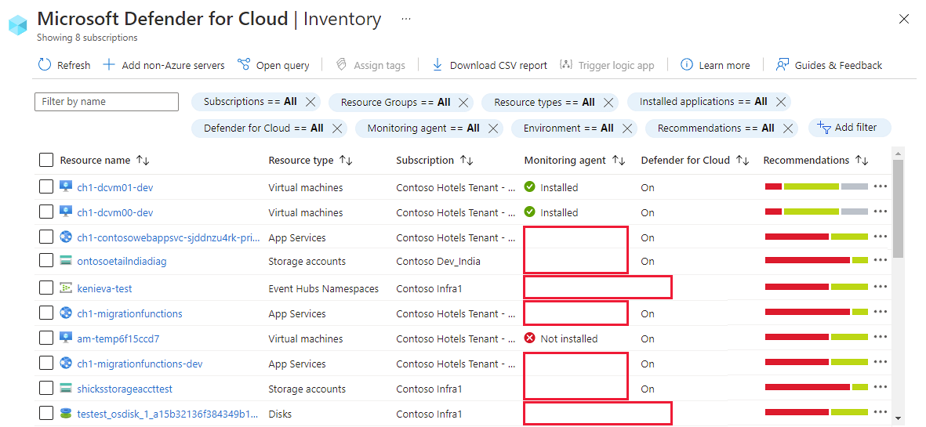926x427 pixels.
Task: Open row actions ellipsis for kenieva-test
Action: pyautogui.click(x=881, y=288)
